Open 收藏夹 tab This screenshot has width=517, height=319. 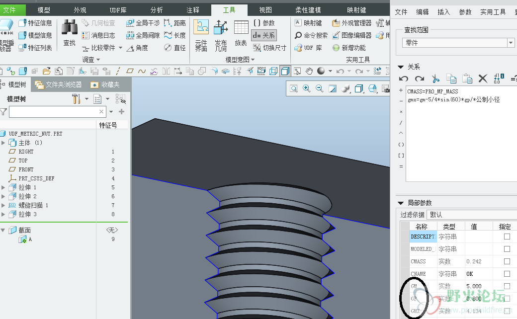point(105,84)
